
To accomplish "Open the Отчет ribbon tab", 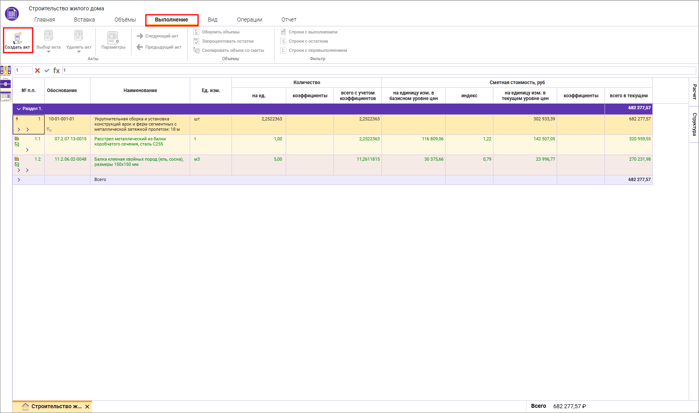I will [289, 20].
